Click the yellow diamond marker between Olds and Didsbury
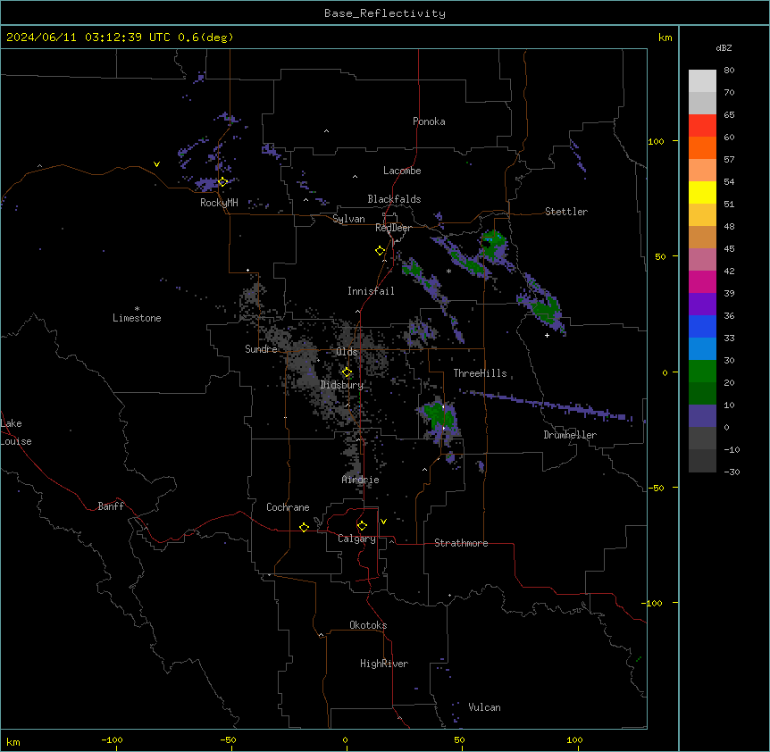The image size is (770, 752). 347,372
